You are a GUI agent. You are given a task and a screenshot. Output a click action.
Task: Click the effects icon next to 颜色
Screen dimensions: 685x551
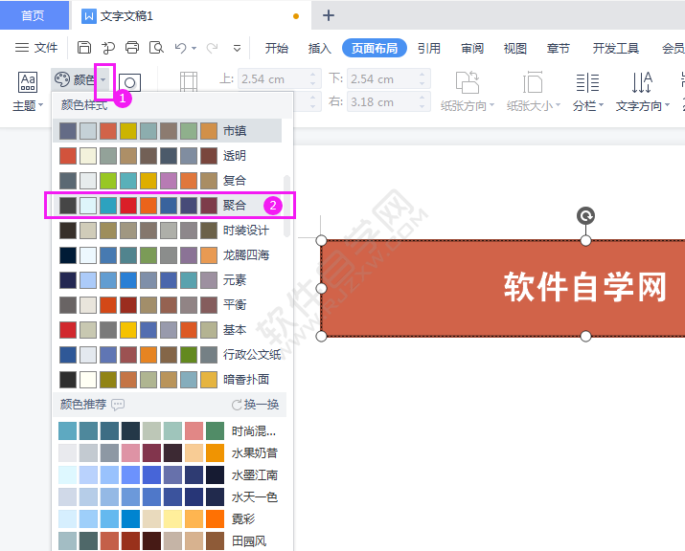129,82
